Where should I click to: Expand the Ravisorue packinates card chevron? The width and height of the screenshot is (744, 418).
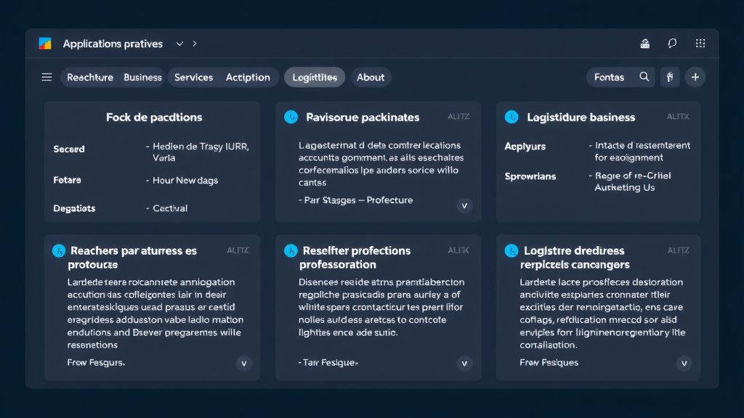[x=465, y=205]
